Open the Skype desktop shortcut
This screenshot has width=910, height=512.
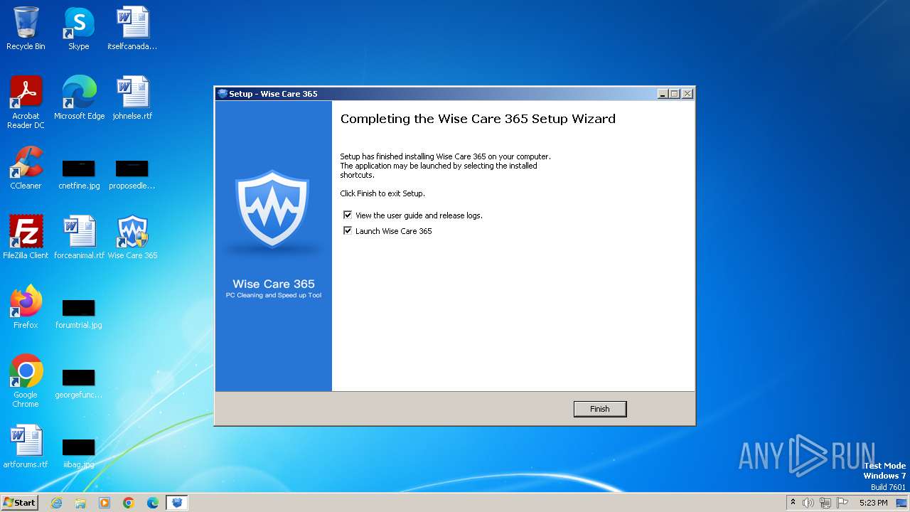[78, 28]
